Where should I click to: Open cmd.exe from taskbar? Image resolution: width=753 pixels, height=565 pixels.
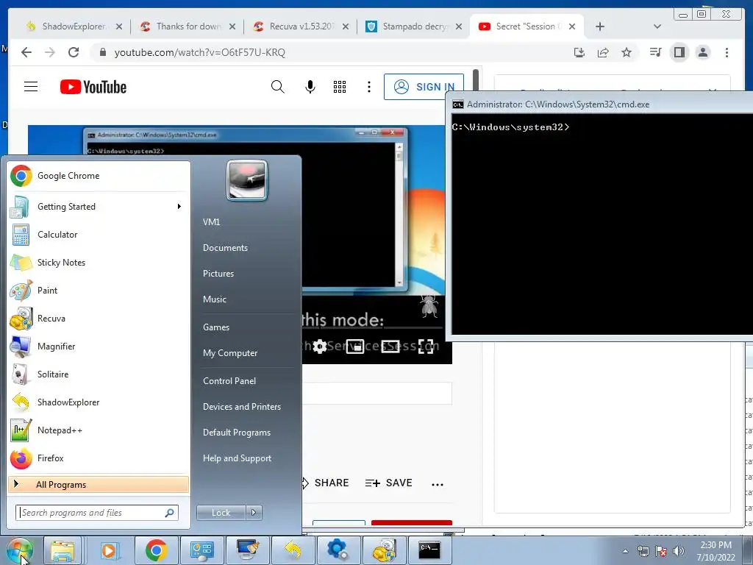(x=429, y=550)
